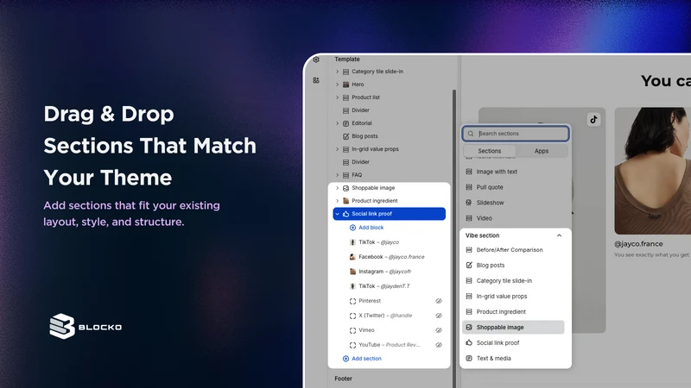Click the TikTok logo on the preview card
Viewport: 691px width, 388px height.
[x=593, y=119]
